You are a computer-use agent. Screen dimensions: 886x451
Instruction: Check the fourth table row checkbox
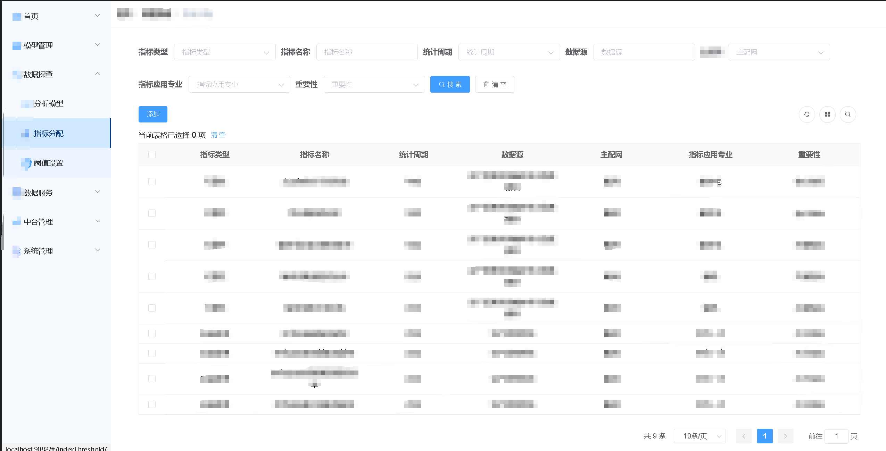[x=152, y=276]
